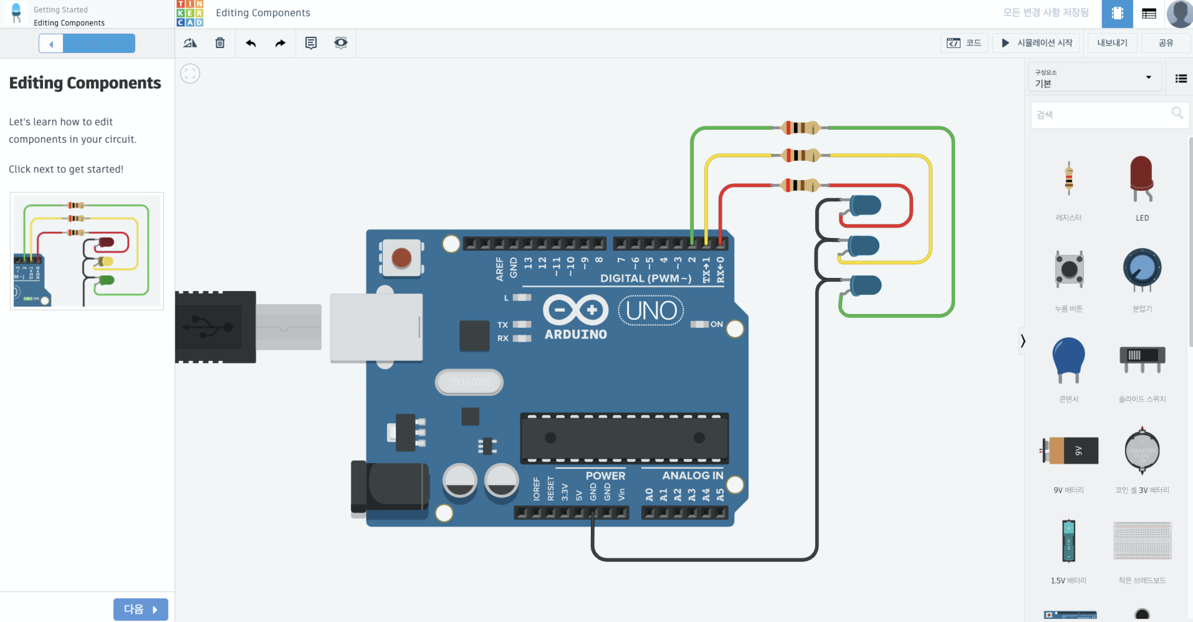The width and height of the screenshot is (1193, 622).
Task: Collapse the components side panel chevron
Action: click(x=1023, y=341)
